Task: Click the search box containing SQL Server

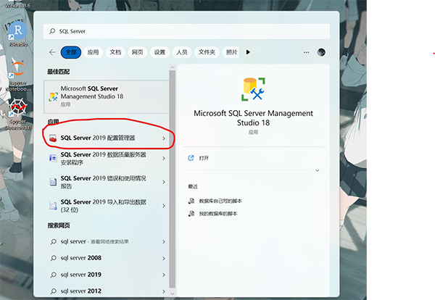Action: click(186, 31)
